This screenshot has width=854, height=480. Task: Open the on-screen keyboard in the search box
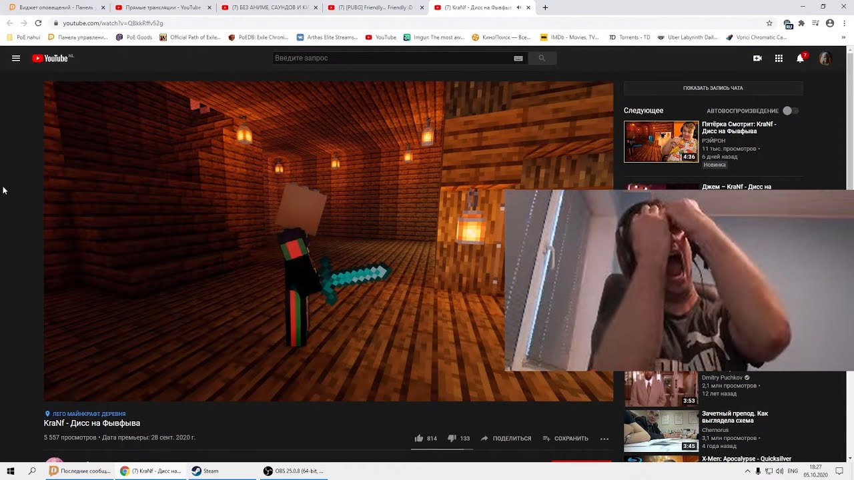[x=518, y=58]
